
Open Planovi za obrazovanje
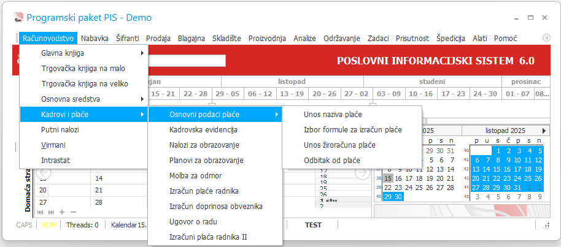click(215, 160)
